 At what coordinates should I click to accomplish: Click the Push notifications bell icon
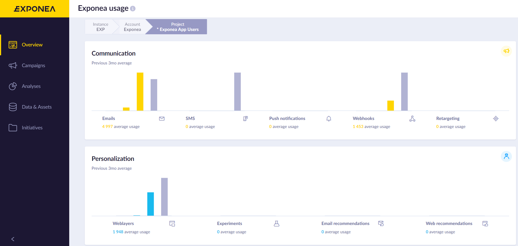click(x=329, y=119)
